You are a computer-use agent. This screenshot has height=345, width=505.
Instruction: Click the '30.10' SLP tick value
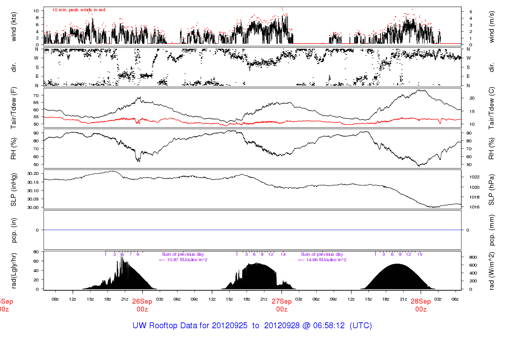(x=33, y=191)
